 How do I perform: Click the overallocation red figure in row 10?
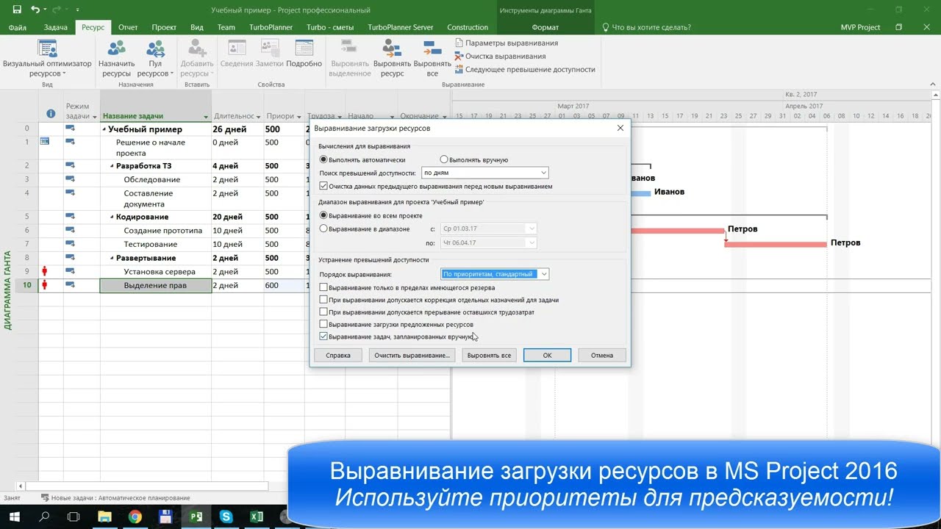click(x=44, y=285)
